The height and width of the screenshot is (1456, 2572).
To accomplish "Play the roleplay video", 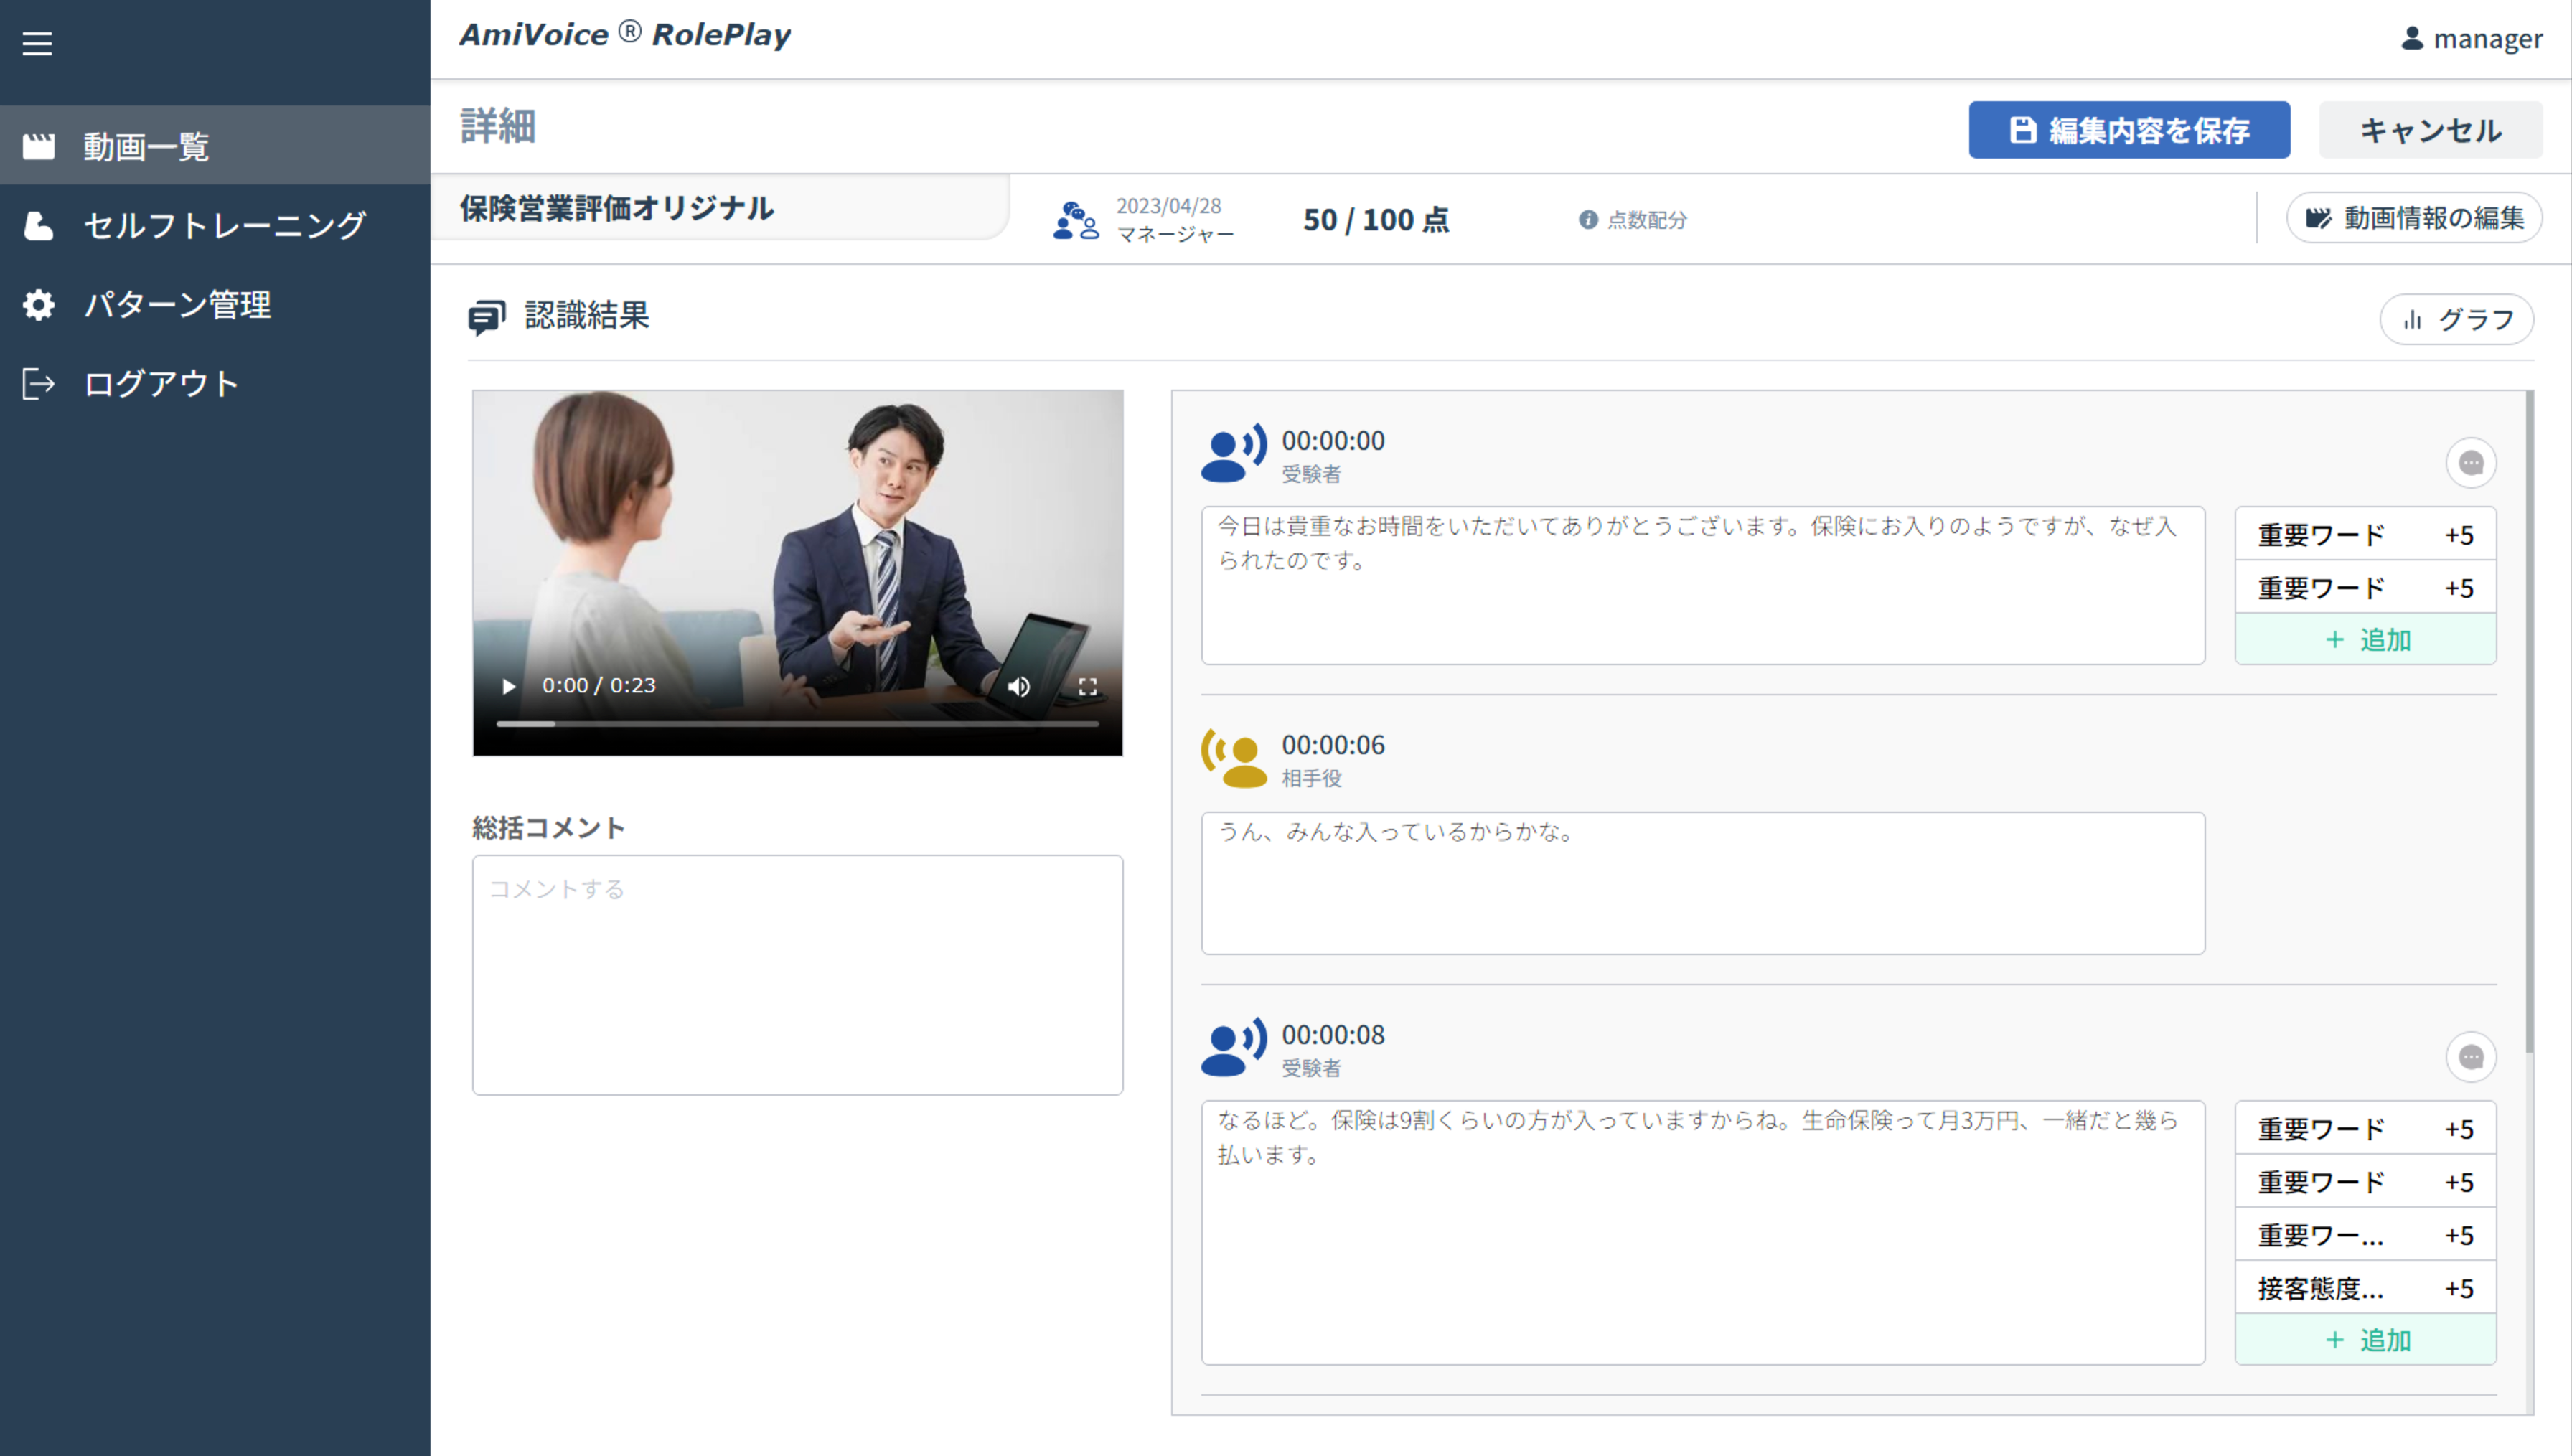I will [508, 686].
